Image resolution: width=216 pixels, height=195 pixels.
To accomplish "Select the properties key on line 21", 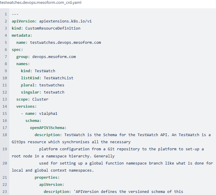I will tap(46, 178).
